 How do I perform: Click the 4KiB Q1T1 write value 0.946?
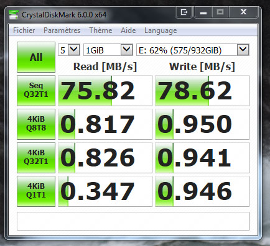202,191
